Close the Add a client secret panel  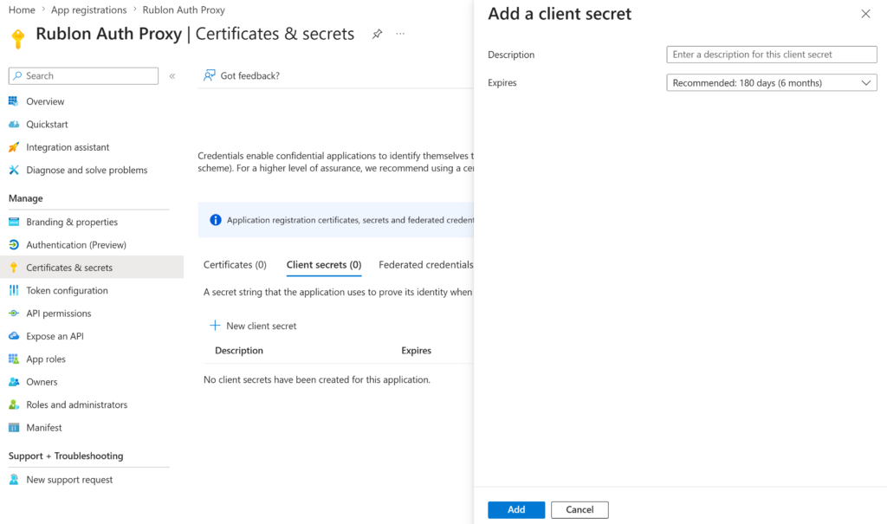point(865,14)
